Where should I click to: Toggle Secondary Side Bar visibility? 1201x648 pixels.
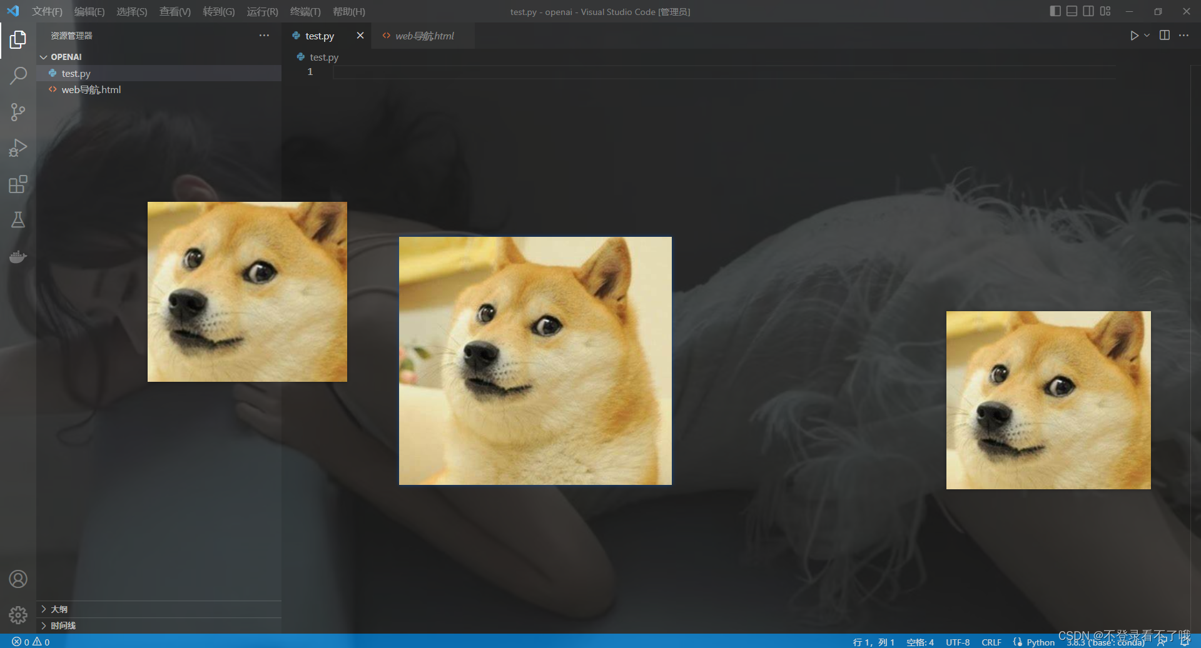(x=1088, y=11)
